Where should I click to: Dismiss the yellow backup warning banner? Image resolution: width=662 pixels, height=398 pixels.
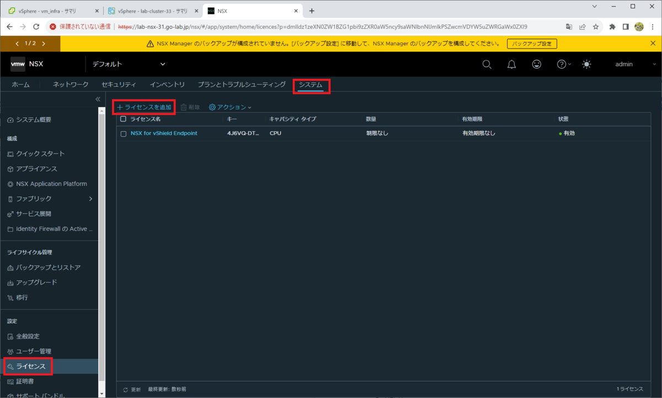[x=653, y=43]
